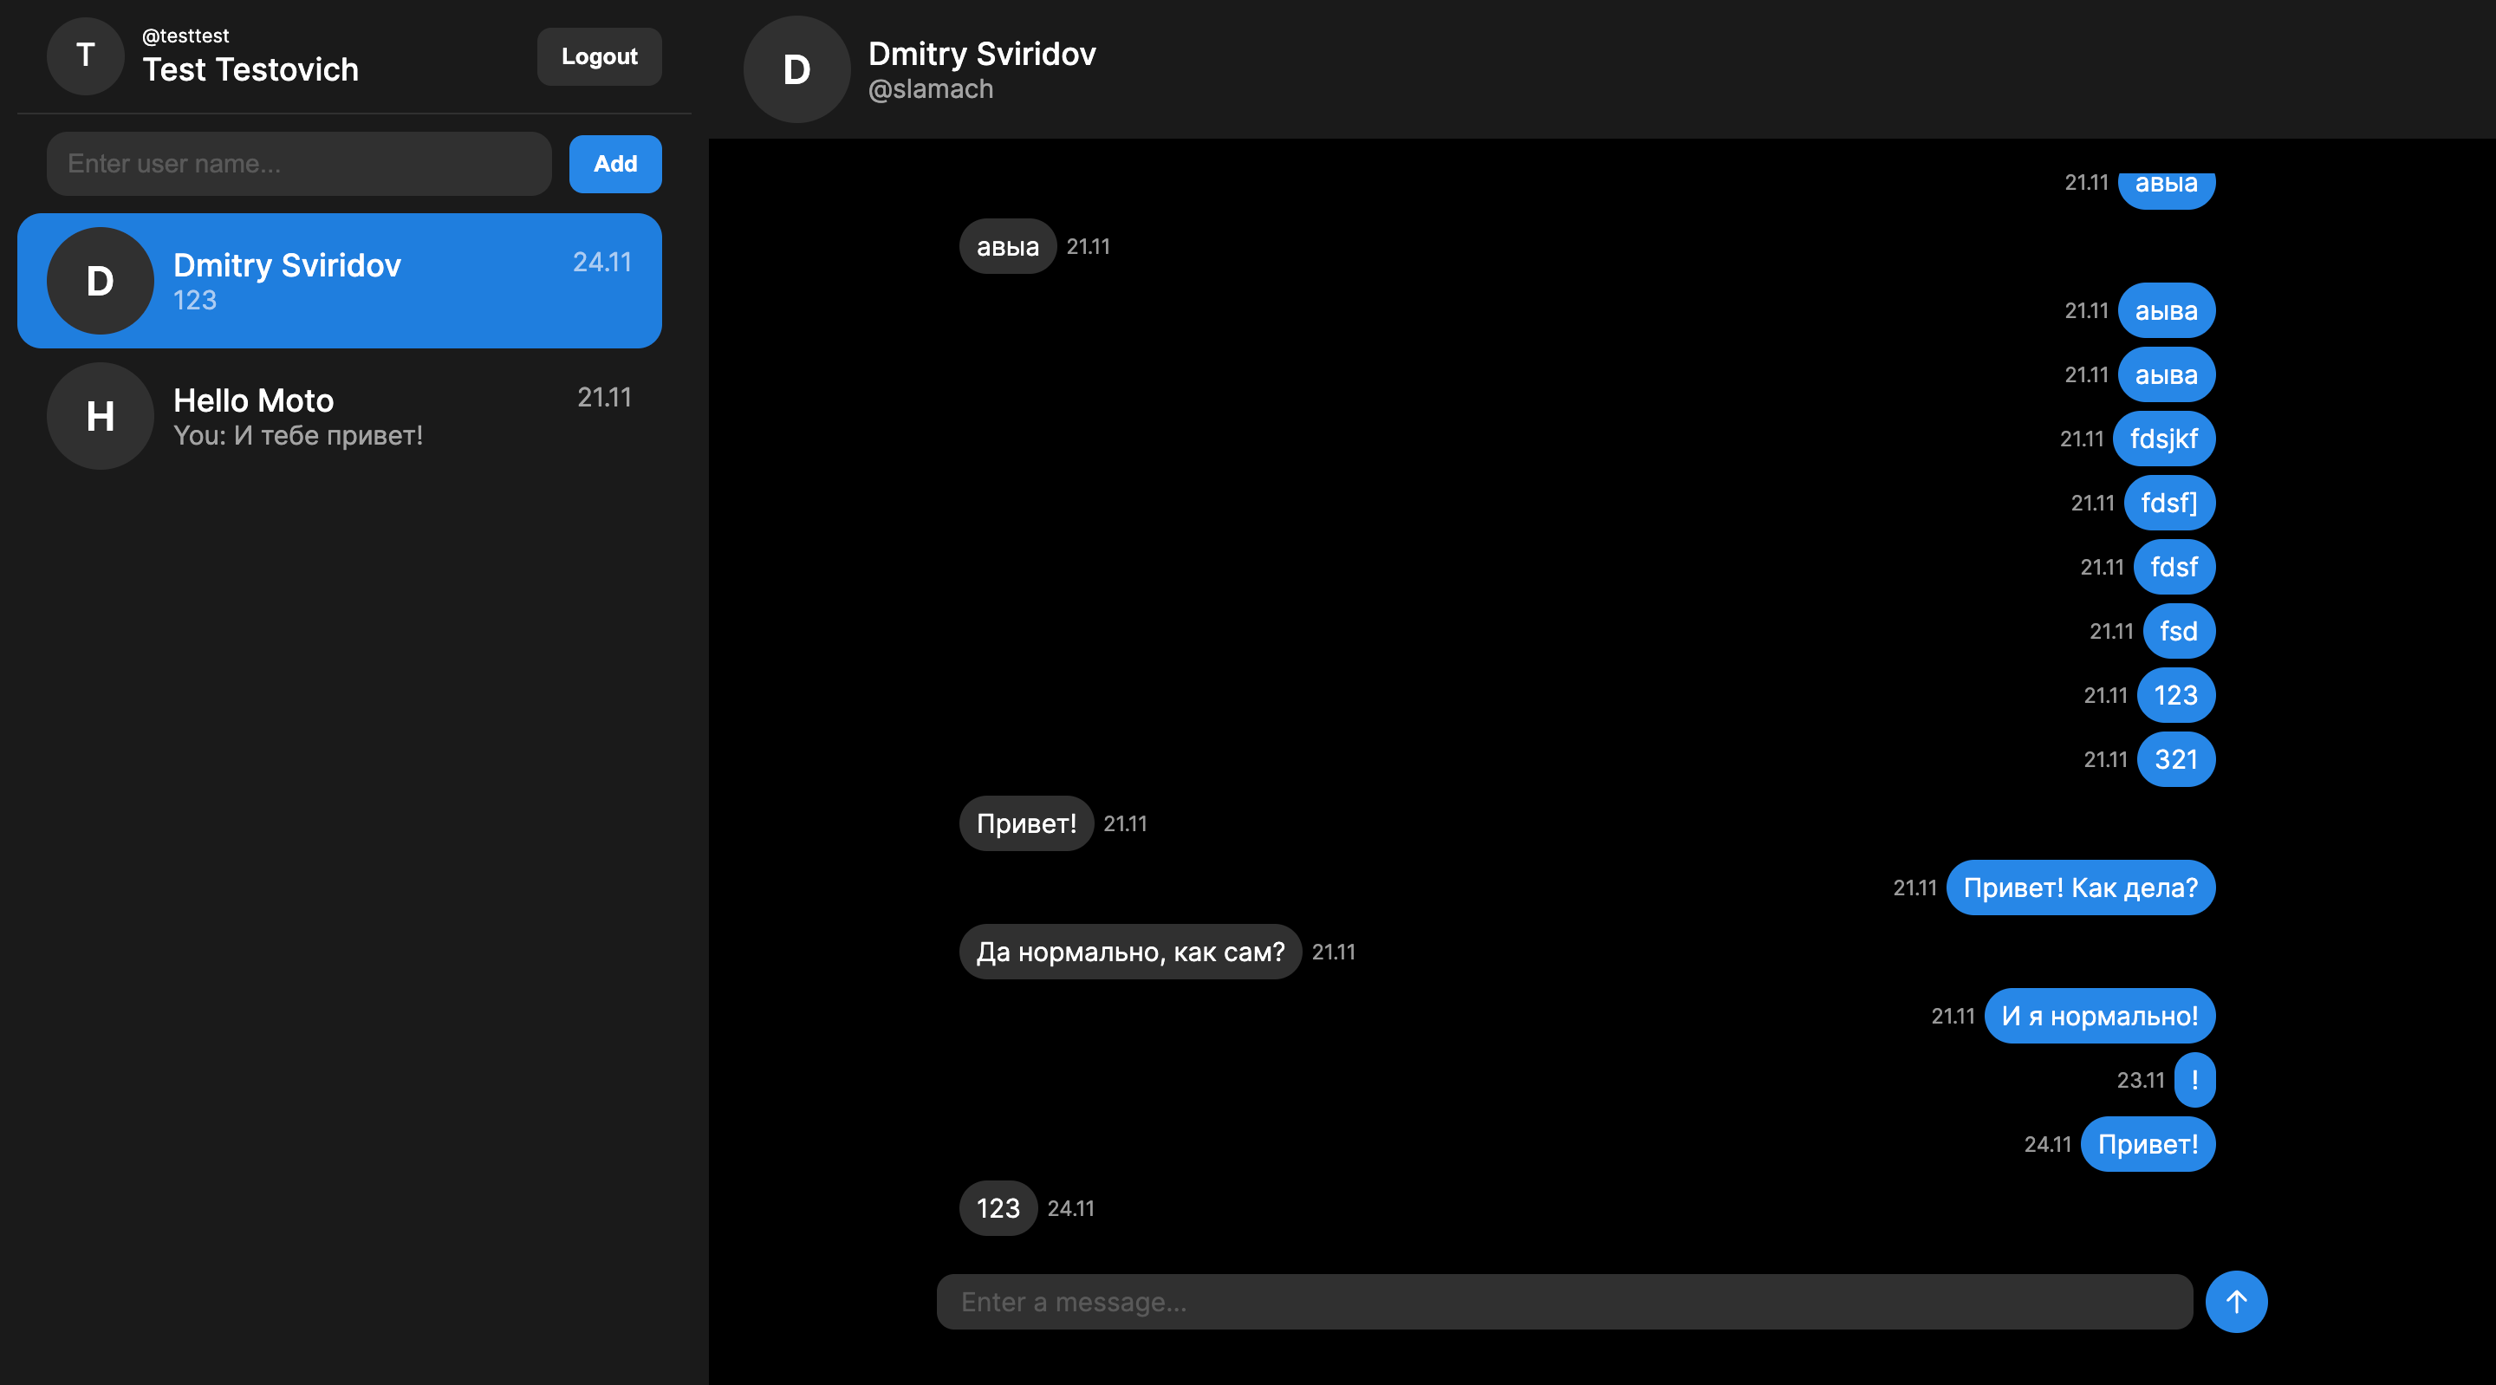Click the blue '321' message bubble
Screen dimensions: 2496x1385
point(2175,760)
